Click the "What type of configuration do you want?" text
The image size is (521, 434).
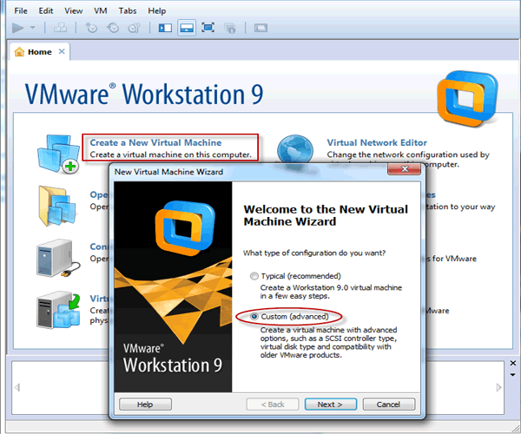point(314,253)
